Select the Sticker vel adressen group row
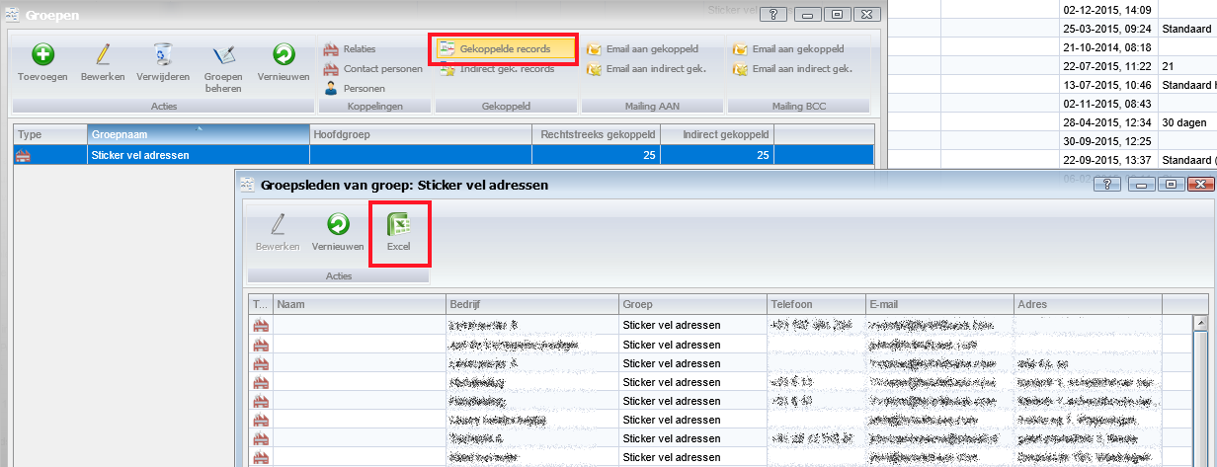Screen dimensions: 1217x467 296,154
